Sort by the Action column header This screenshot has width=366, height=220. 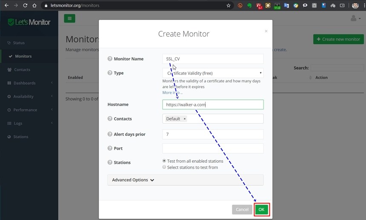pyautogui.click(x=321, y=78)
